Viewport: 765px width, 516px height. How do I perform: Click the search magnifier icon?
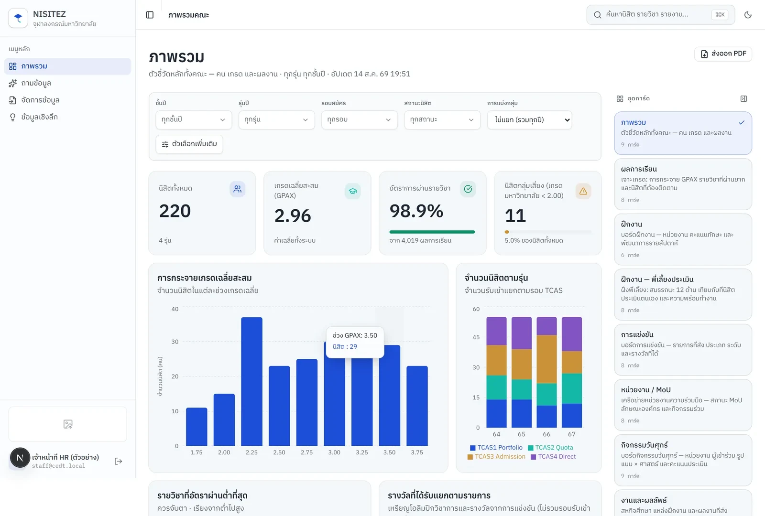pyautogui.click(x=597, y=15)
